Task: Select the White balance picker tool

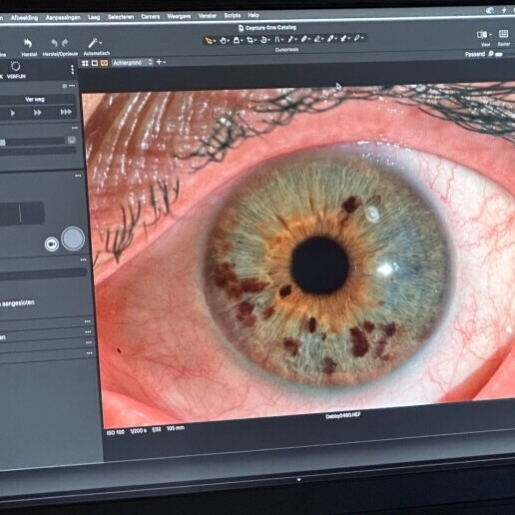Action: click(x=330, y=39)
